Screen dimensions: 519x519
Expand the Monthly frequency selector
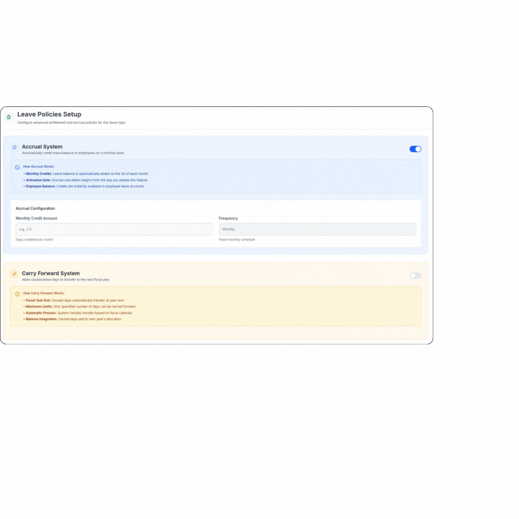tap(317, 229)
